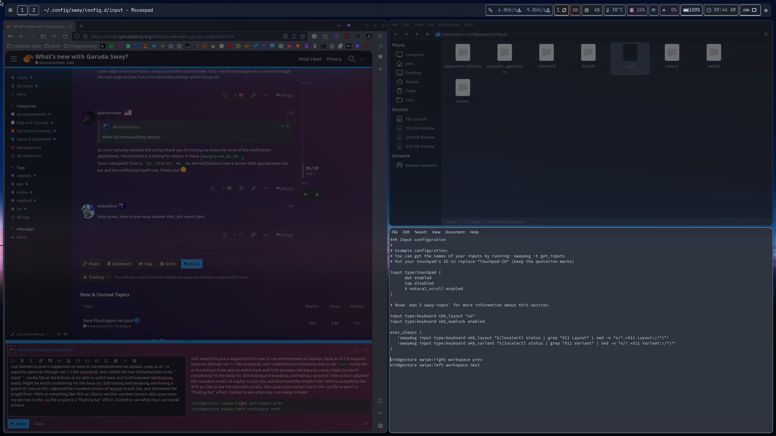The image size is (776, 436).
Task: Toggle fullscreen composer expand icon
Action: (x=356, y=350)
